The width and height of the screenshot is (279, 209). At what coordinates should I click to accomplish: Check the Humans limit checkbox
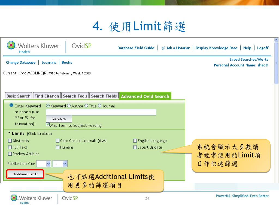57,147
